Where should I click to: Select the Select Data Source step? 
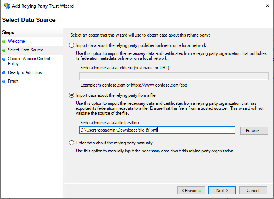coord(26,50)
